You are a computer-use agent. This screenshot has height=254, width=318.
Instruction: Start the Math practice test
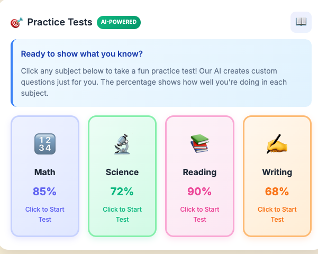point(45,214)
